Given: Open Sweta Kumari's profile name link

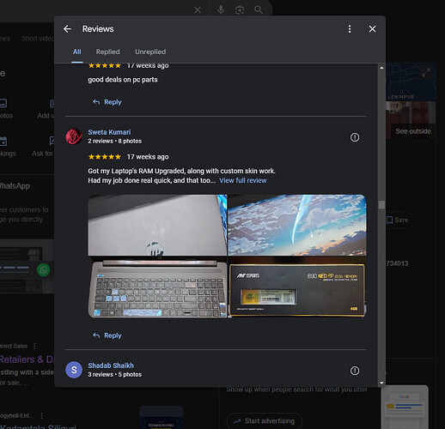Looking at the screenshot, I should [x=109, y=132].
